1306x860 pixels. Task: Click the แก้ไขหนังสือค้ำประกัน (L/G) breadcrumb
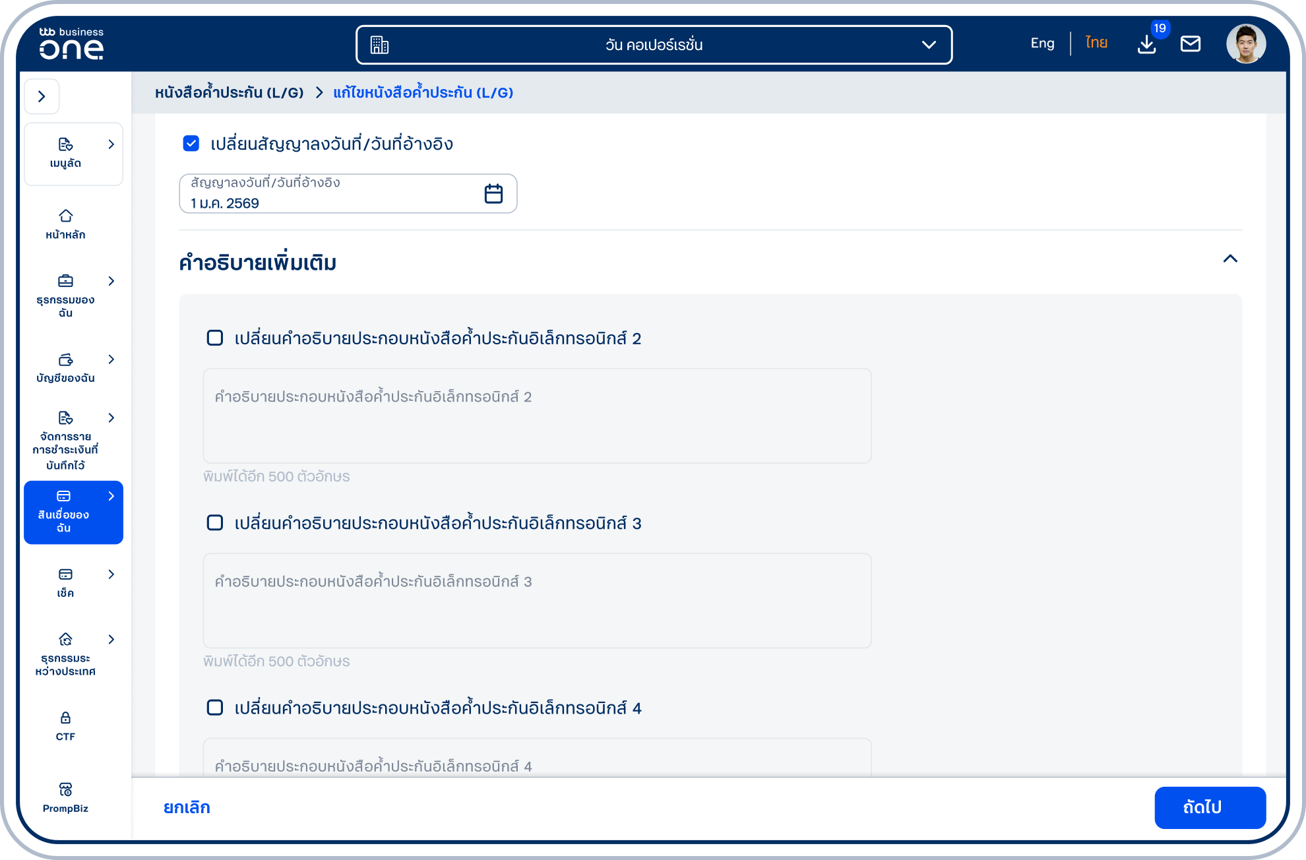[x=423, y=92]
